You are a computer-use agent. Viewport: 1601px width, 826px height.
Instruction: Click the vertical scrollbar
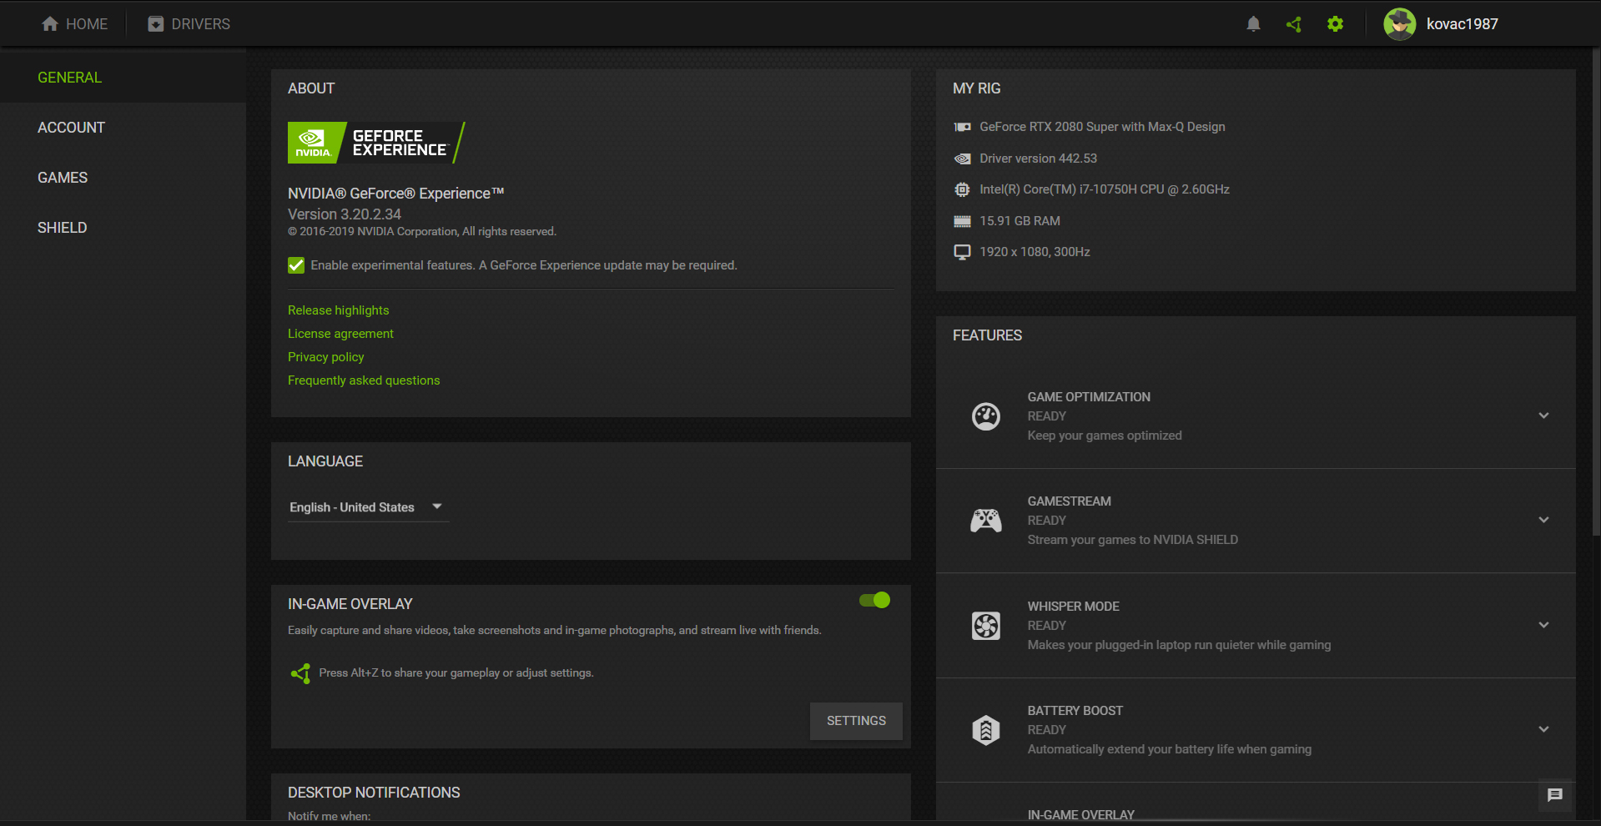[x=1596, y=292]
